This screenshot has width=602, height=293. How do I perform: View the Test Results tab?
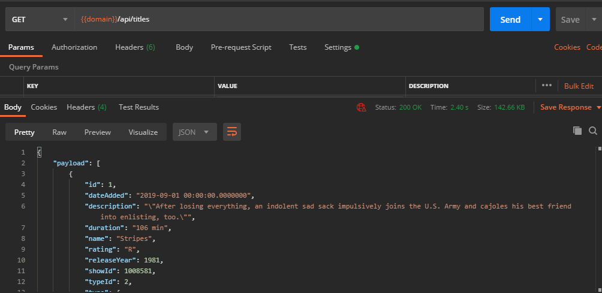point(139,107)
